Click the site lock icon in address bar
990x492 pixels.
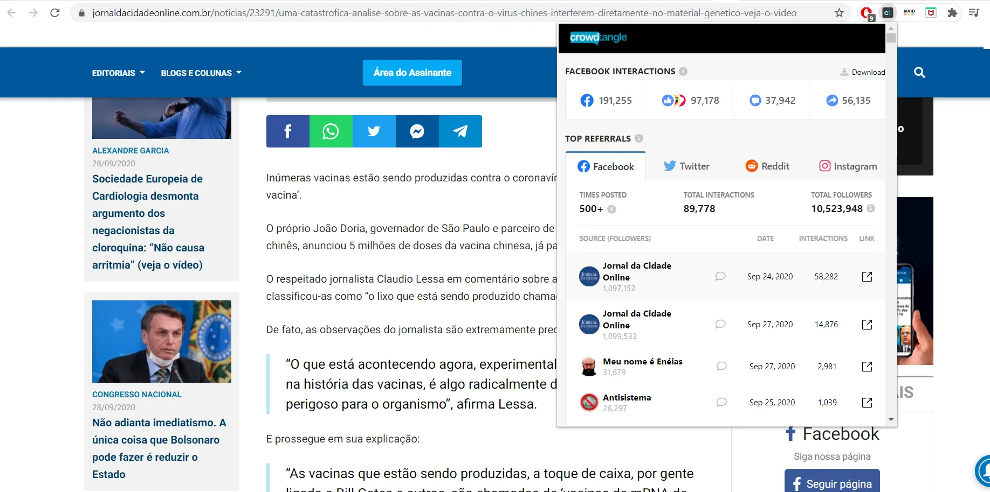[x=82, y=13]
